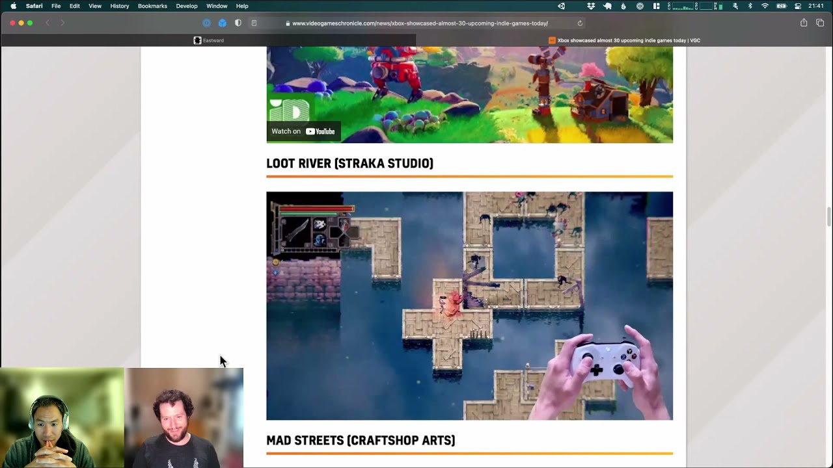The image size is (833, 468).
Task: Click the memory usage meter in menu bar
Action: click(x=720, y=6)
